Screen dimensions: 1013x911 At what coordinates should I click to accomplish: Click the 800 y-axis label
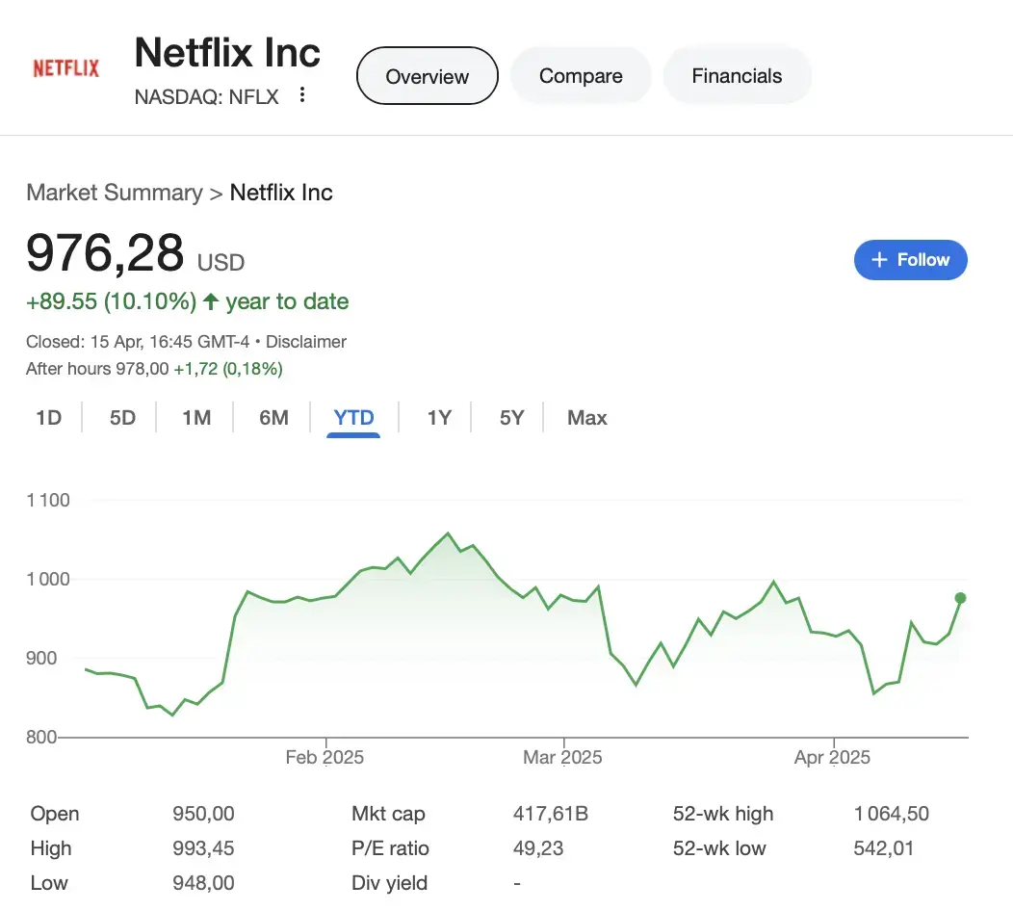tap(41, 737)
